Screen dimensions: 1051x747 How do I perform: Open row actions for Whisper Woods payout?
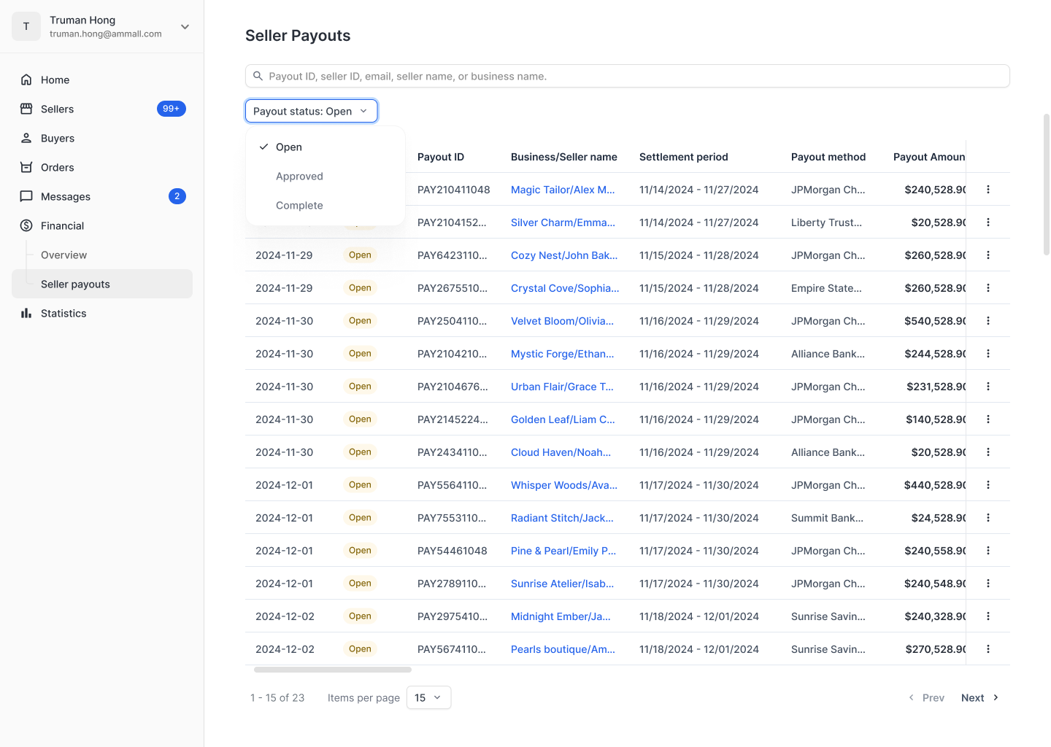tap(988, 485)
